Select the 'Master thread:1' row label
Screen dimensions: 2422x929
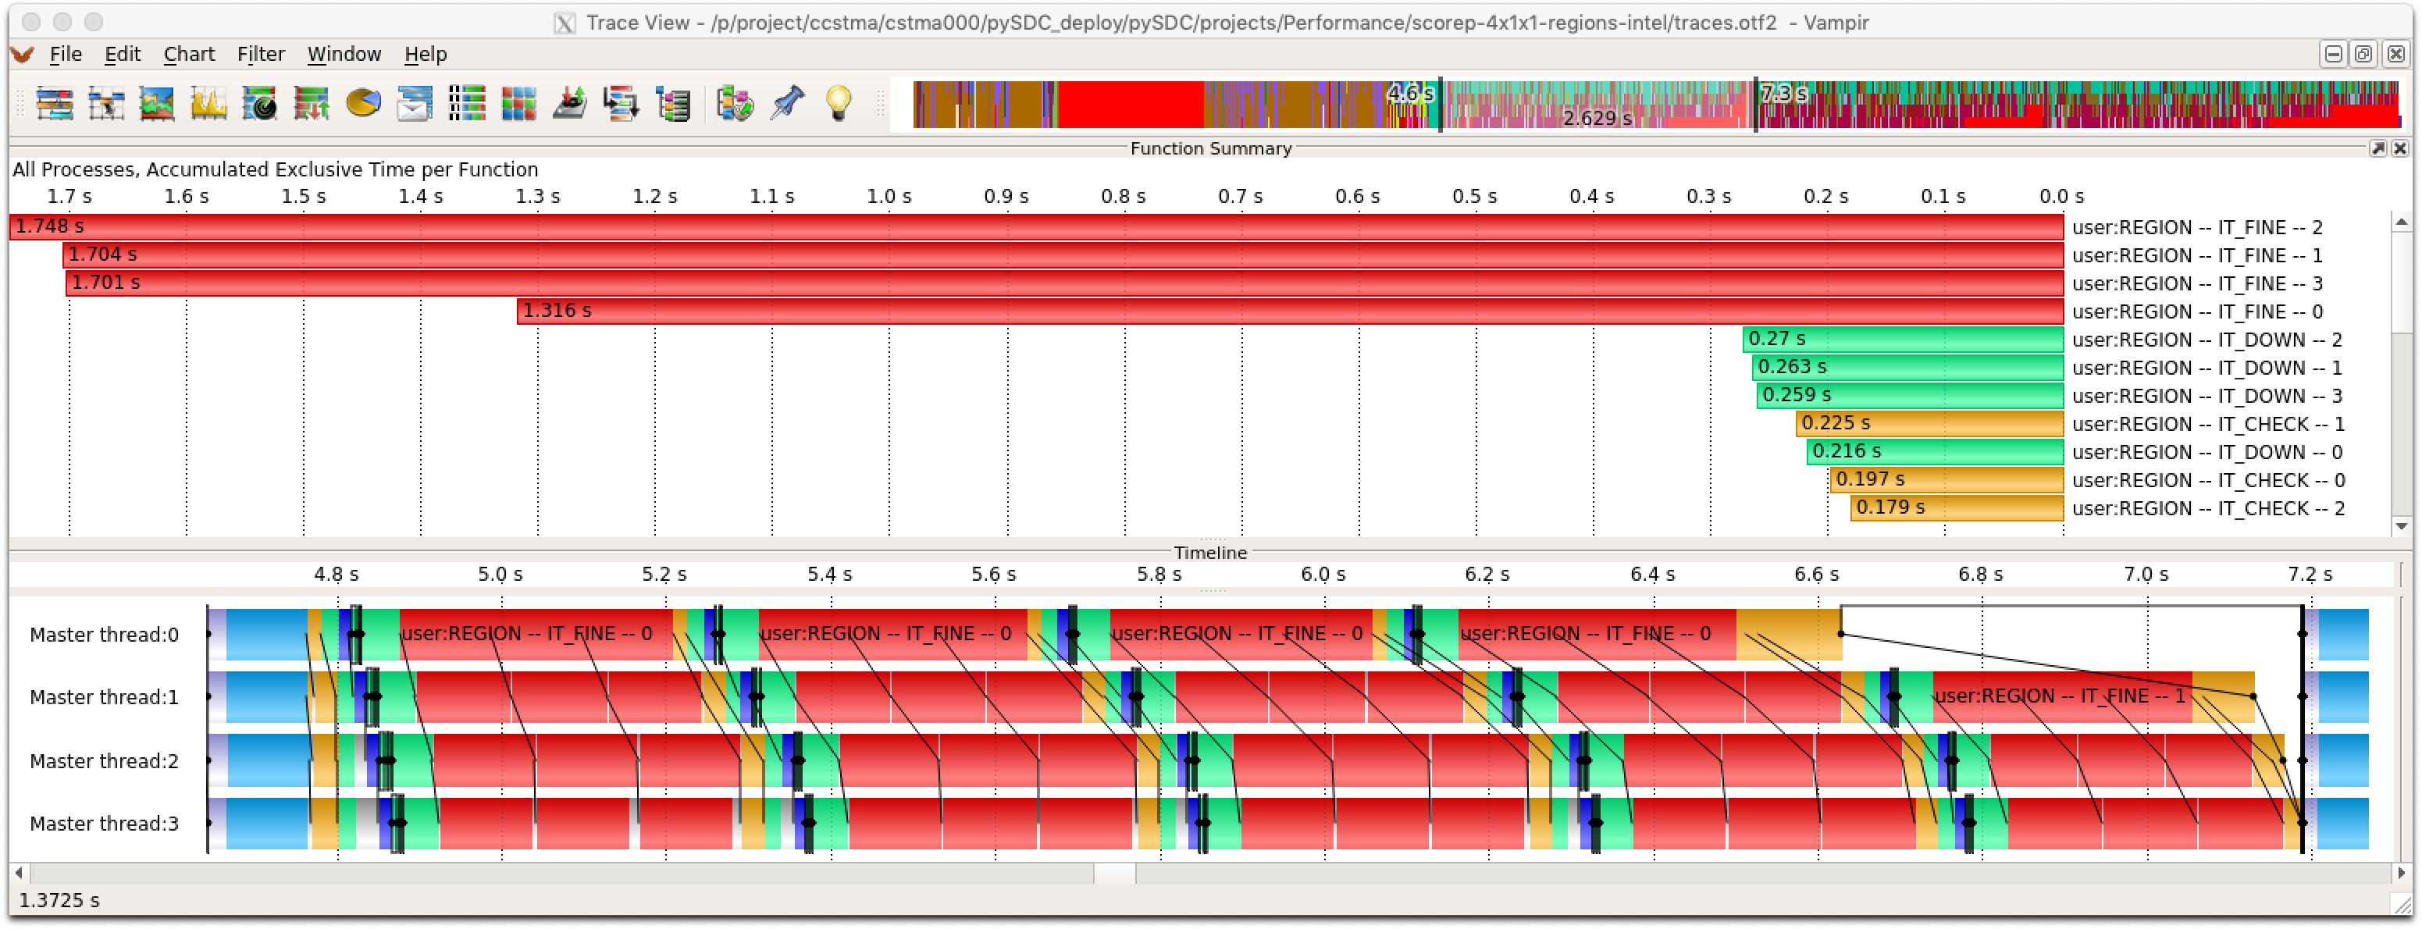(103, 698)
